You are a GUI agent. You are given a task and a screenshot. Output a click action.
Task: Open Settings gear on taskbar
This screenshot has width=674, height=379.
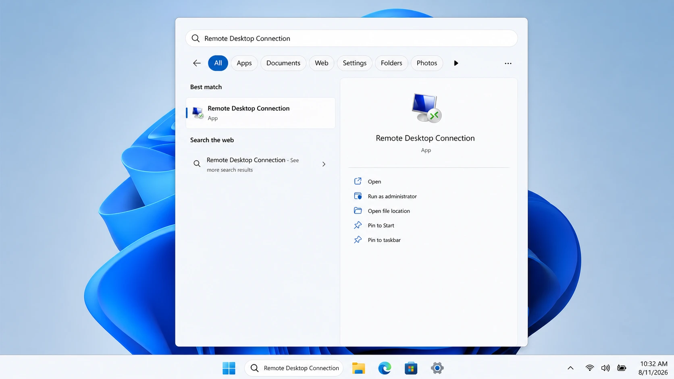tap(437, 368)
